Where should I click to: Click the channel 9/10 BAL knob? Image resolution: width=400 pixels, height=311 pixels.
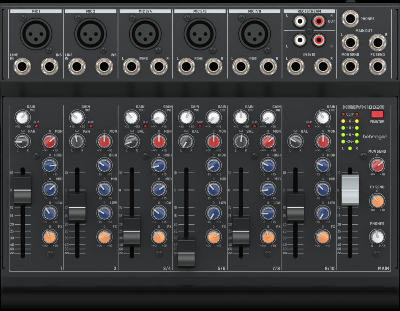(296, 140)
